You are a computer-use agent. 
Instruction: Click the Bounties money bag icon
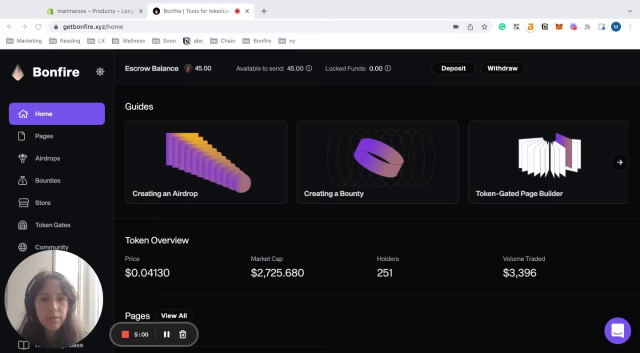(x=22, y=180)
